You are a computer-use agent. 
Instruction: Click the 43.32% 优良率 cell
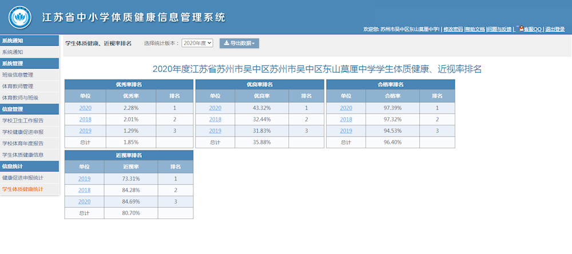pos(261,108)
